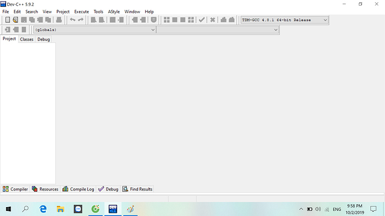This screenshot has height=216, width=385.
Task: Launch Microsoft Edge from taskbar
Action: point(43,209)
